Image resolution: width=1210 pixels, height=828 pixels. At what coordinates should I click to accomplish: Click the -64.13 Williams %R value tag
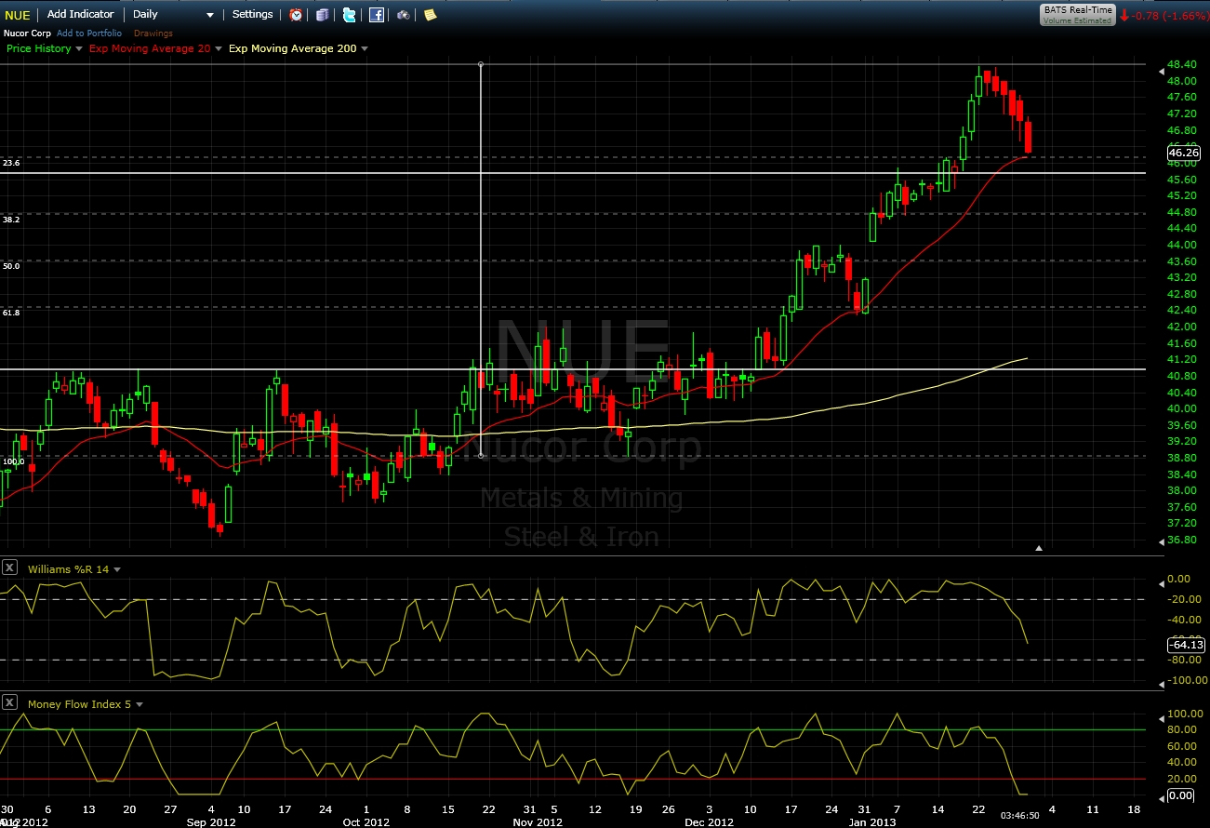click(x=1184, y=644)
